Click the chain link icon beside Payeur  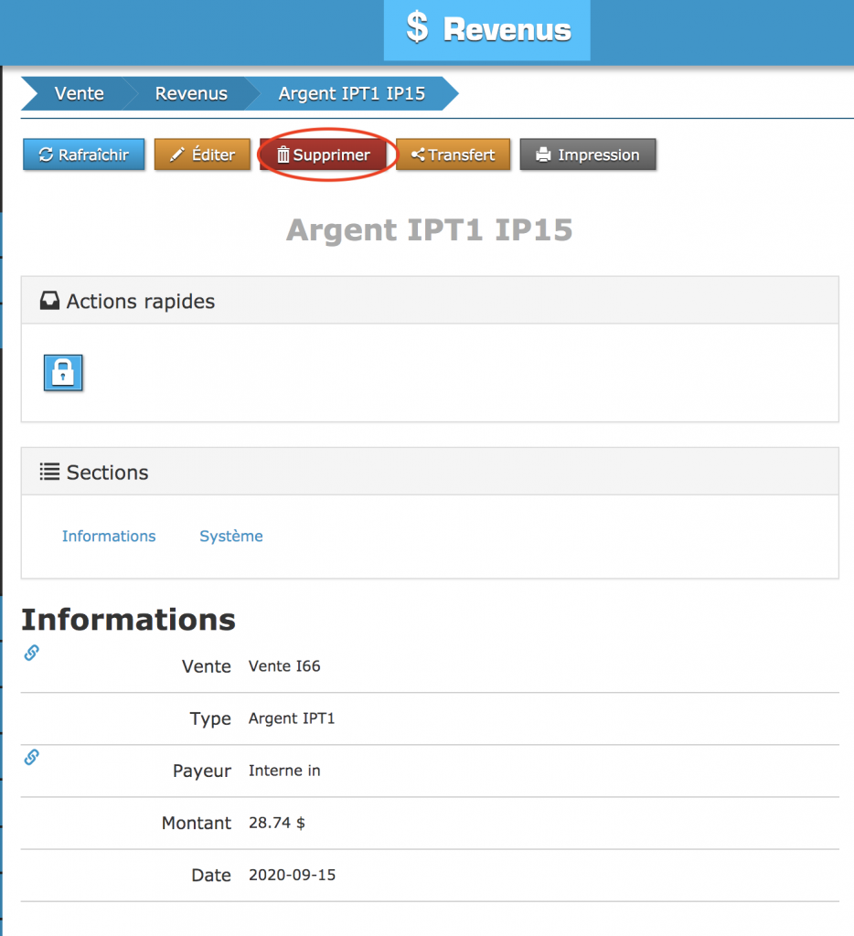point(31,757)
